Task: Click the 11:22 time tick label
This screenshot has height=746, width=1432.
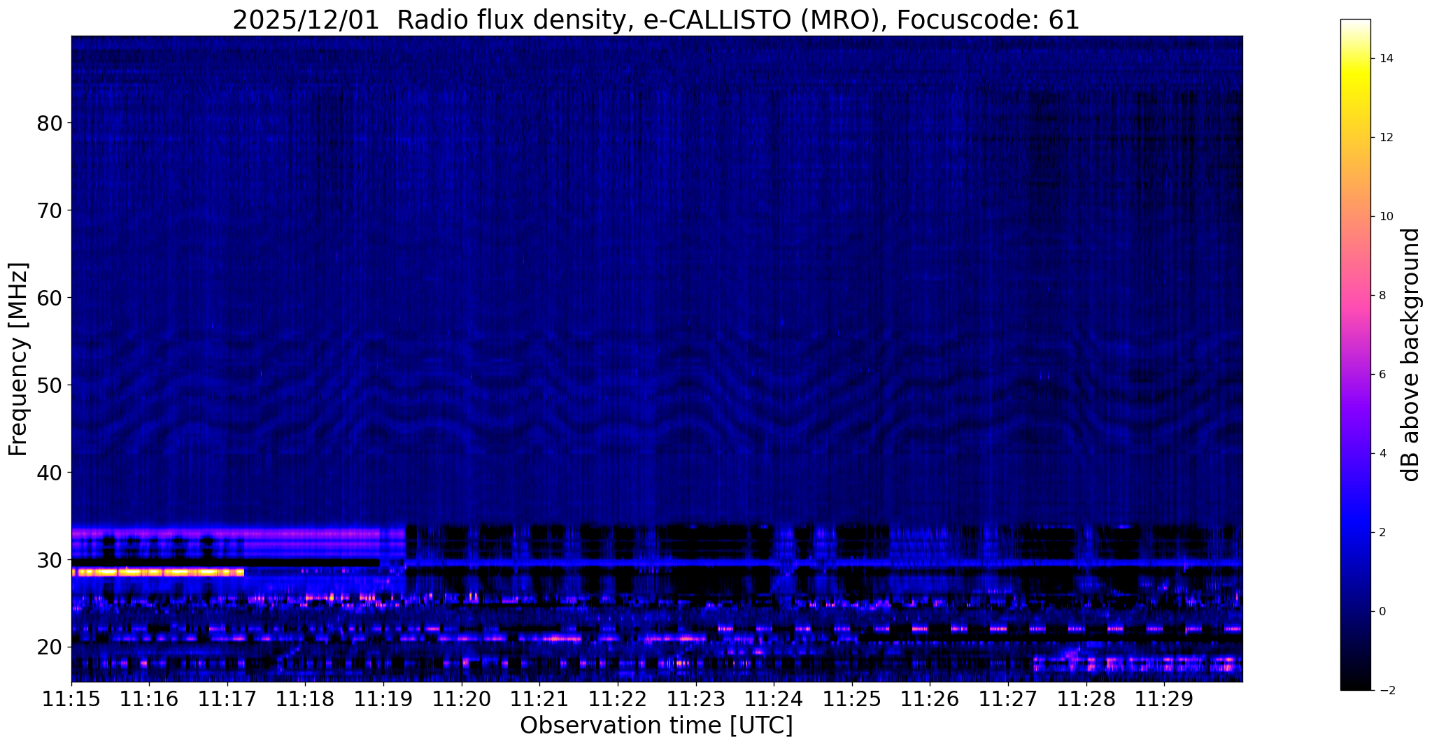Action: 617,698
